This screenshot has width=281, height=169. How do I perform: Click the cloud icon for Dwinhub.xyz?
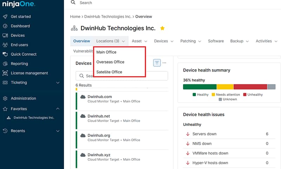pyautogui.click(x=83, y=155)
